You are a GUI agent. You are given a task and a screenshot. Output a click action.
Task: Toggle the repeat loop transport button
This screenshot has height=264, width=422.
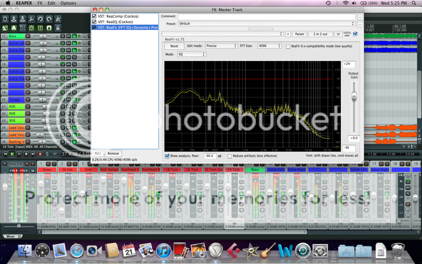point(47,154)
